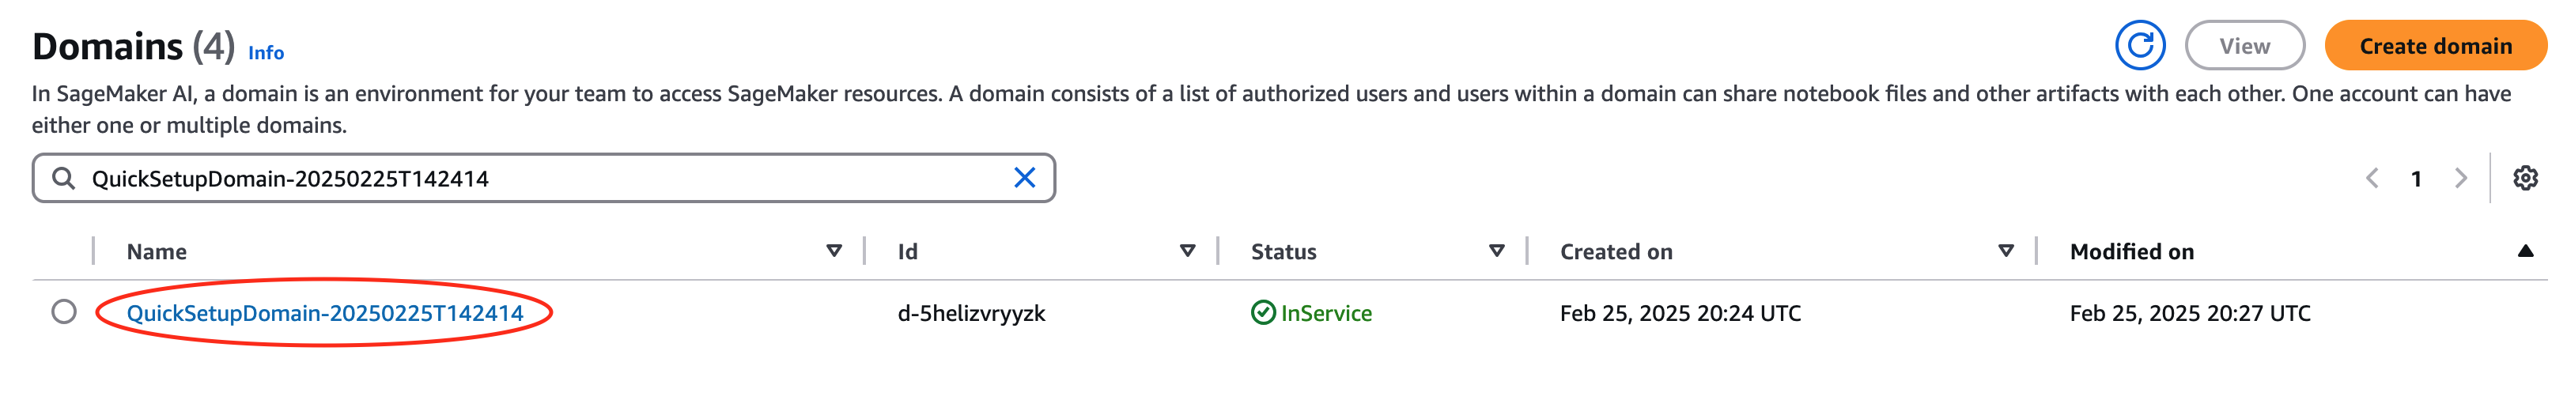The image size is (2567, 400).
Task: Go to the previous page chevron
Action: (x=2372, y=178)
